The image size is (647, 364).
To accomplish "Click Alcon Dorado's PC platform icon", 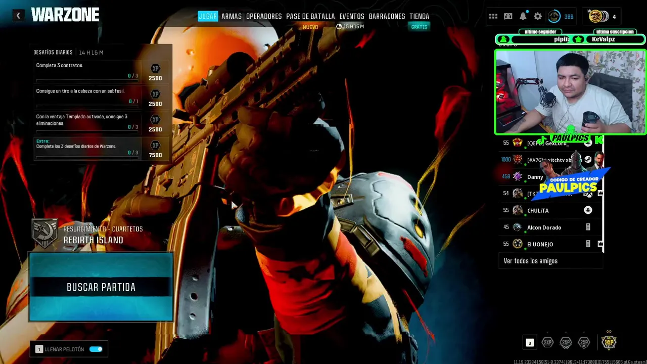I will tap(588, 227).
